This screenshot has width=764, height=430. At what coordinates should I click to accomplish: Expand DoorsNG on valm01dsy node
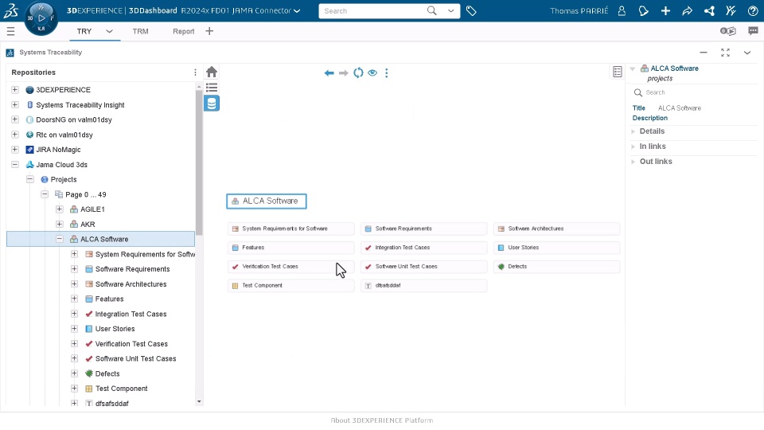click(15, 119)
